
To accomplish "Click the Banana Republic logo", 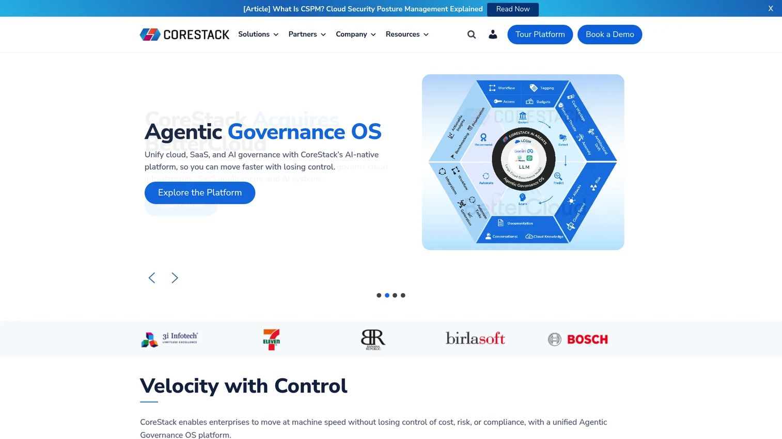I will click(x=373, y=339).
